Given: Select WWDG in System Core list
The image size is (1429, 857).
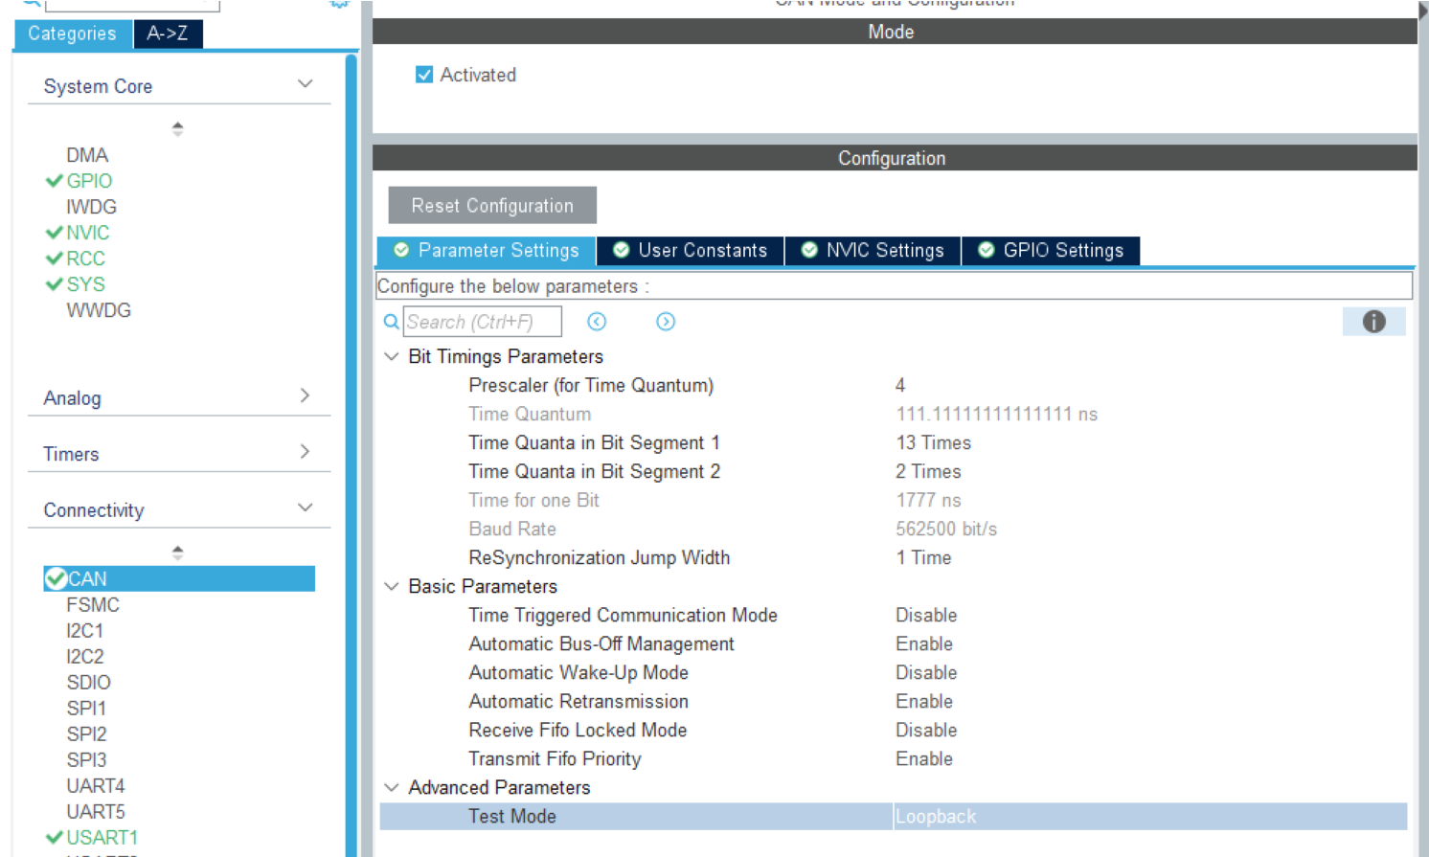Looking at the screenshot, I should pos(99,310).
